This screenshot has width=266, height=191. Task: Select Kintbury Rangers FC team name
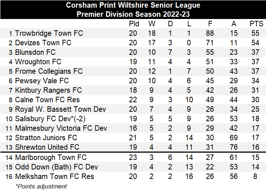49,90
